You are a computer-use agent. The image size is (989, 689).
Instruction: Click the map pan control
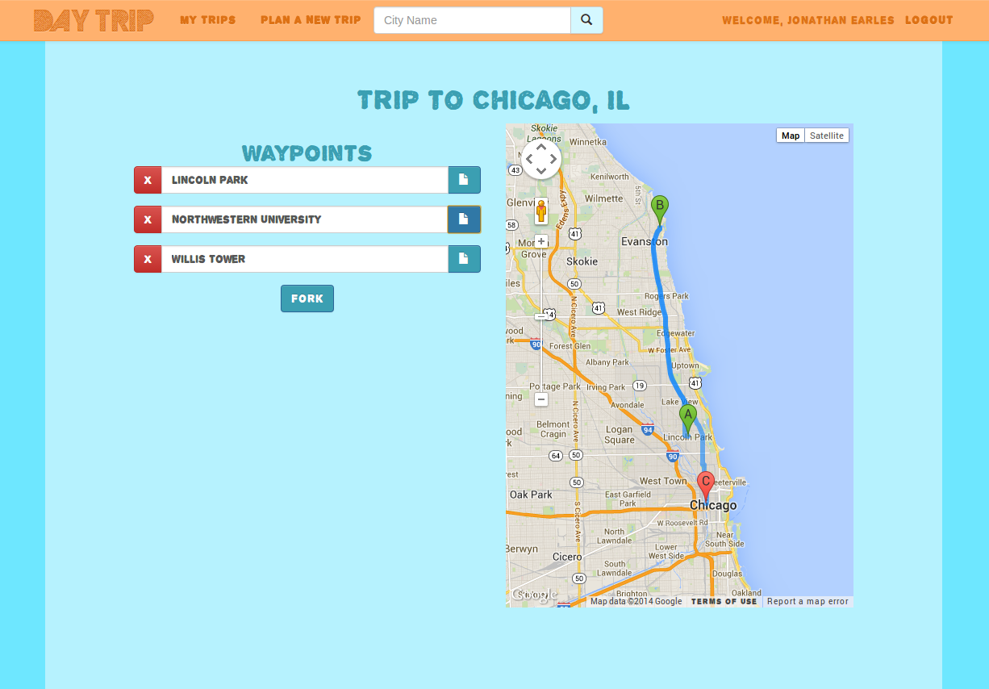(541, 159)
